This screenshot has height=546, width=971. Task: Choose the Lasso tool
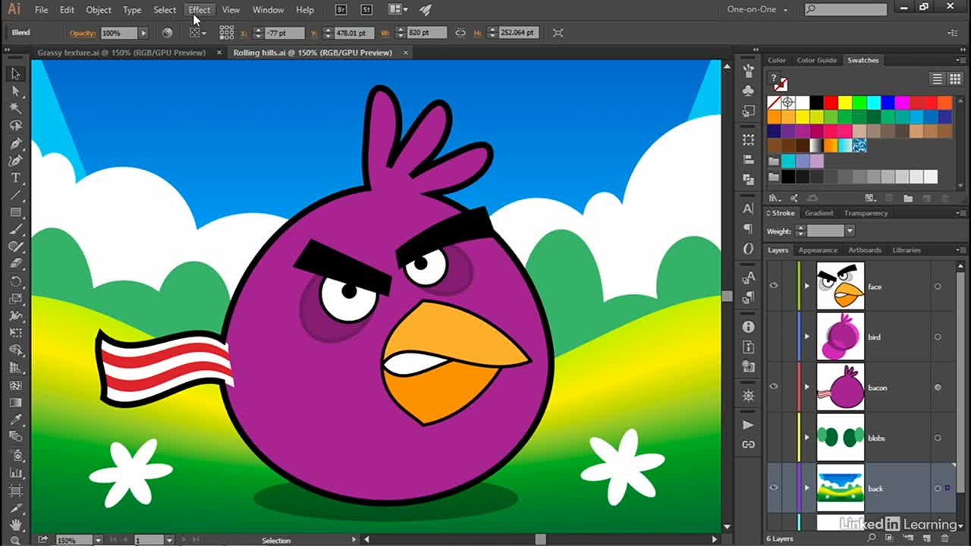point(15,126)
